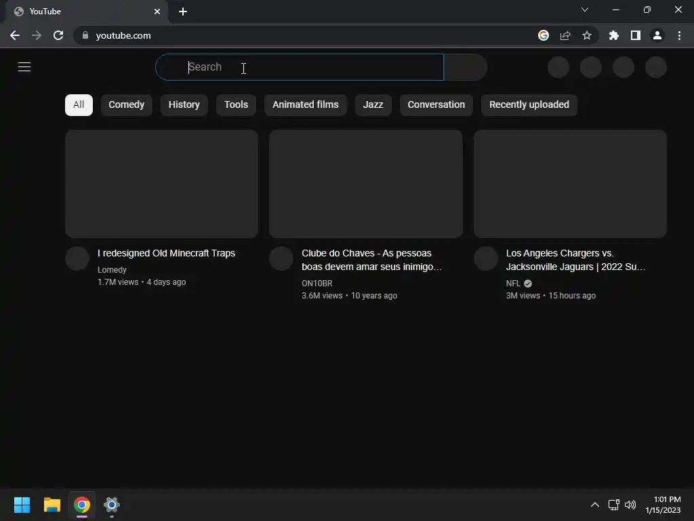Open Chrome three-dot menu

[x=679, y=35]
